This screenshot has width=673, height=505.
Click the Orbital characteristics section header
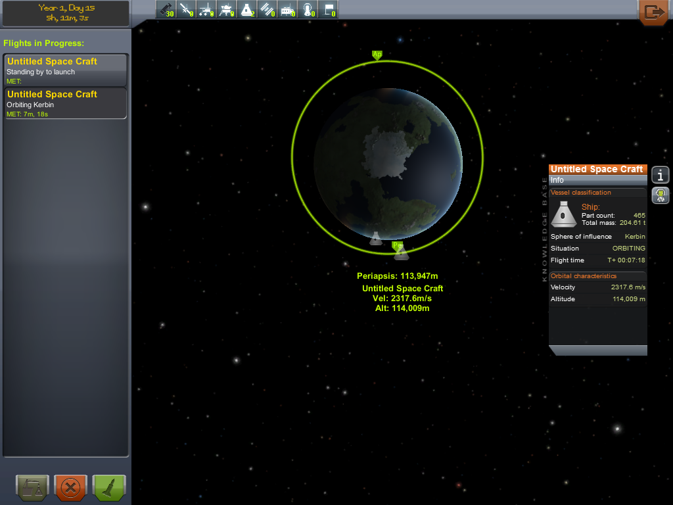pos(598,276)
